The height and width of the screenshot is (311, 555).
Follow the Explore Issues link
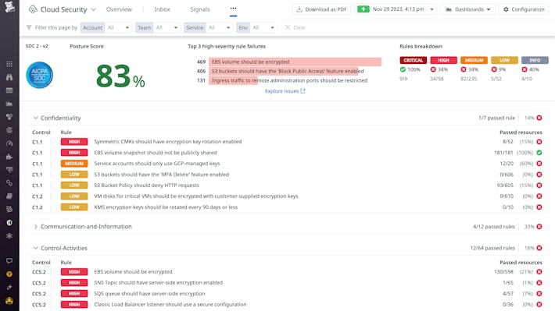pos(285,91)
